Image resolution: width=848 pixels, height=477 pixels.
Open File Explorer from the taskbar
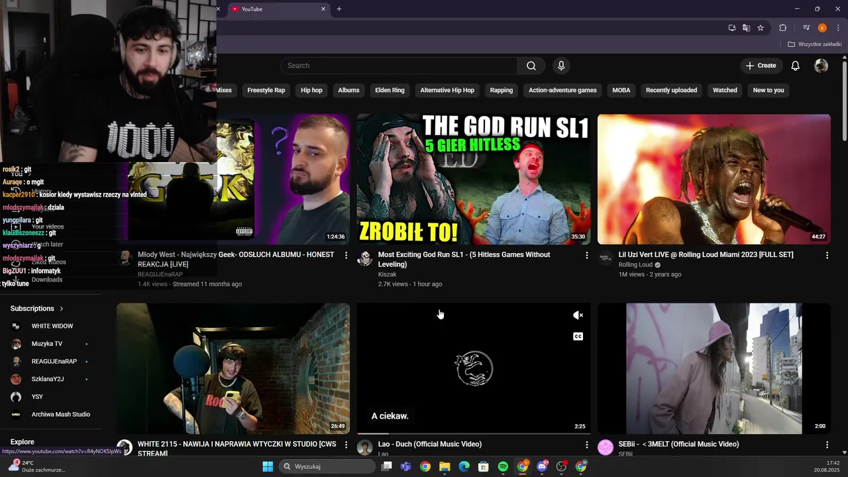tap(445, 466)
